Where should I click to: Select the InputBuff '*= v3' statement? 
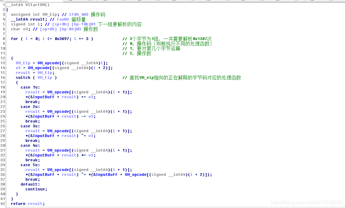click(61, 155)
